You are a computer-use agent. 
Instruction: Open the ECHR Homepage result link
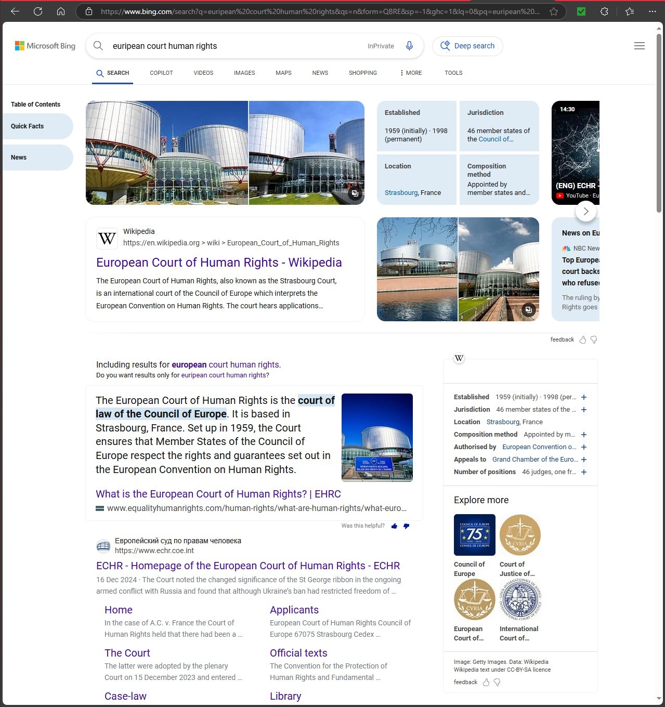[x=248, y=566]
